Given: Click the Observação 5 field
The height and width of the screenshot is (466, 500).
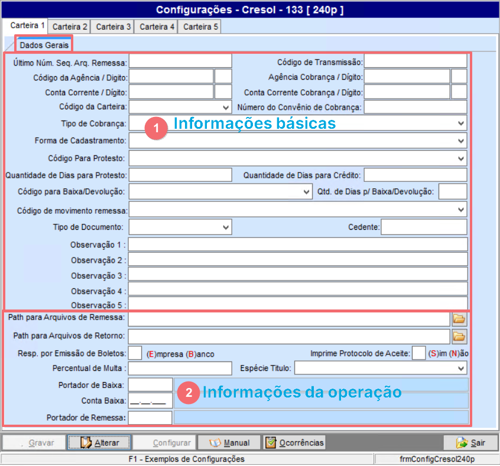Looking at the screenshot, I should click(298, 303).
